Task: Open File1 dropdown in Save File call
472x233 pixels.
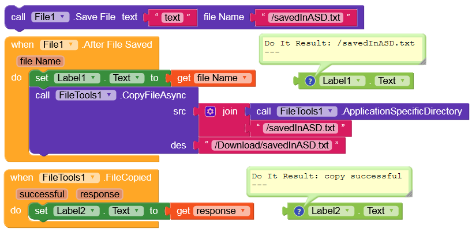Action: tap(51, 17)
